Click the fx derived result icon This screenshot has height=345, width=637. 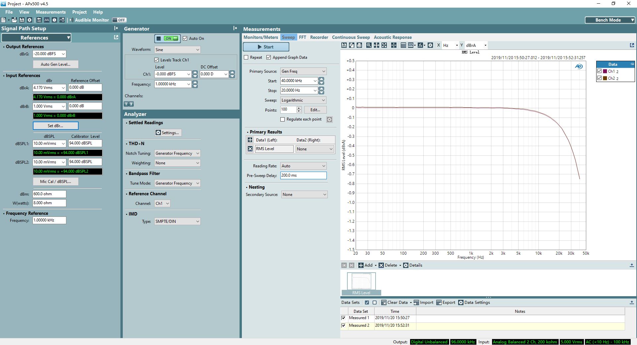420,45
